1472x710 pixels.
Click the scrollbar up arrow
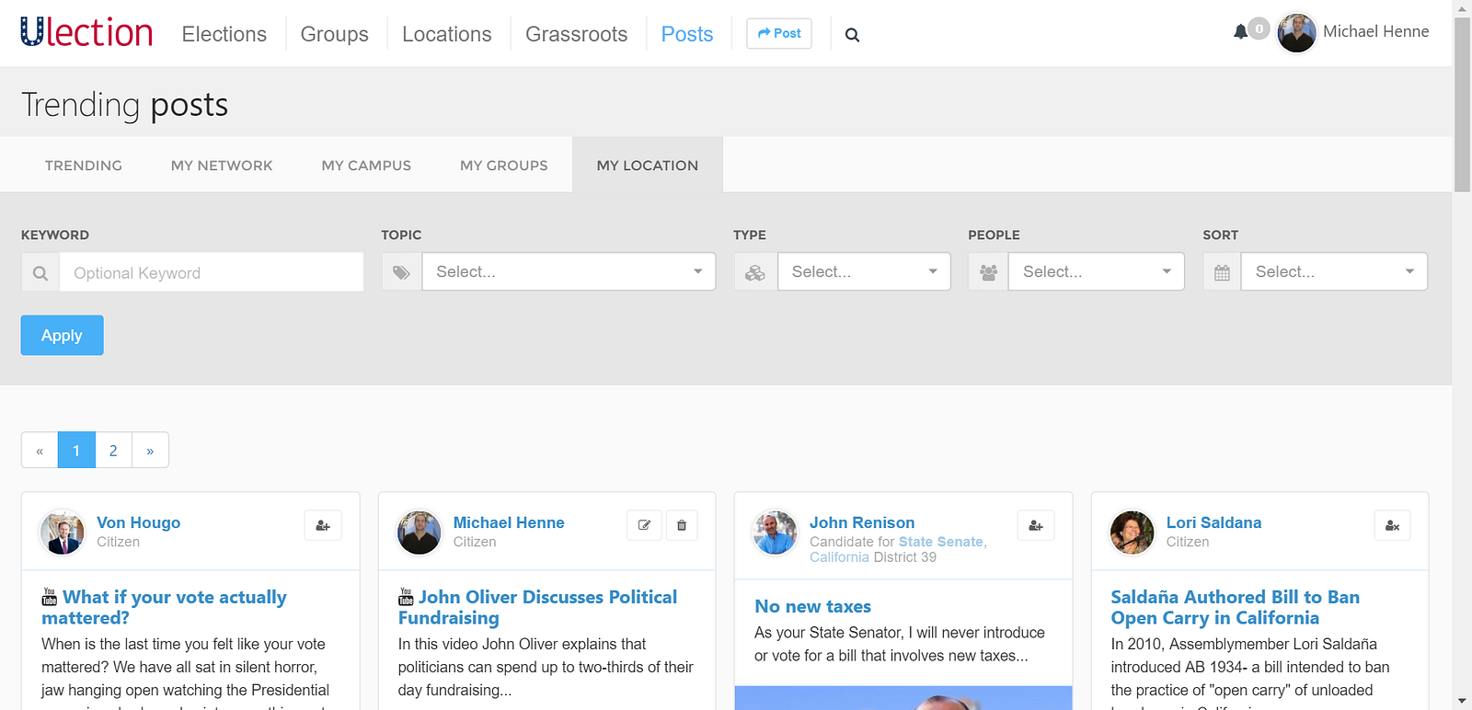click(x=1462, y=7)
